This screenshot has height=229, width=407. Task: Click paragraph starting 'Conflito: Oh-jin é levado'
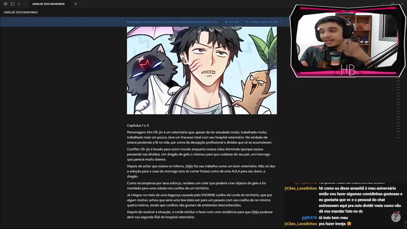pyautogui.click(x=199, y=154)
